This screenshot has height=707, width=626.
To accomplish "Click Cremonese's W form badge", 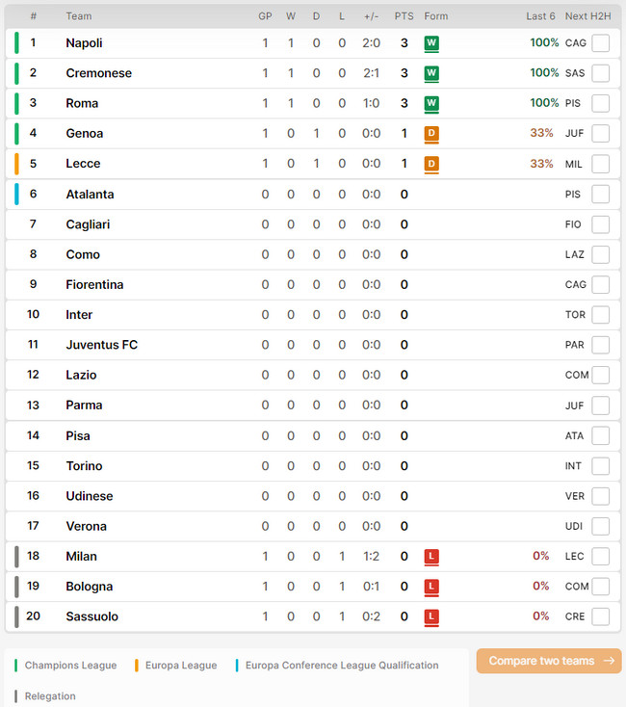I will [431, 73].
